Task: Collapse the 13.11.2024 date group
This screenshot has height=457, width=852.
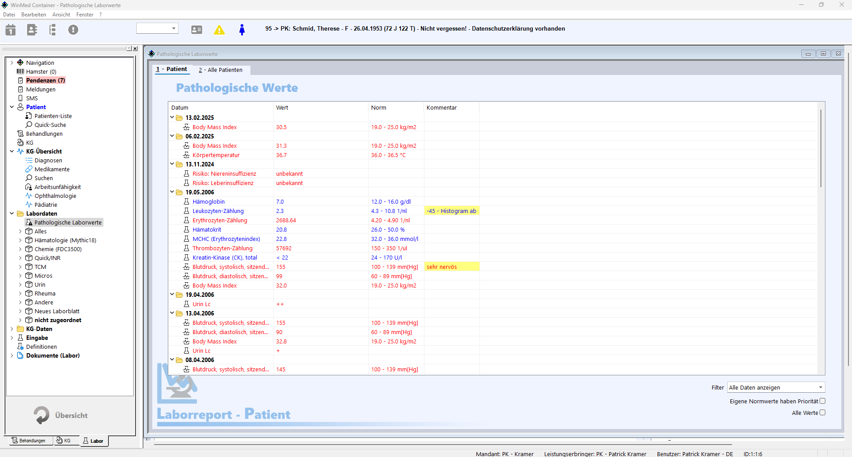Action: (172, 164)
